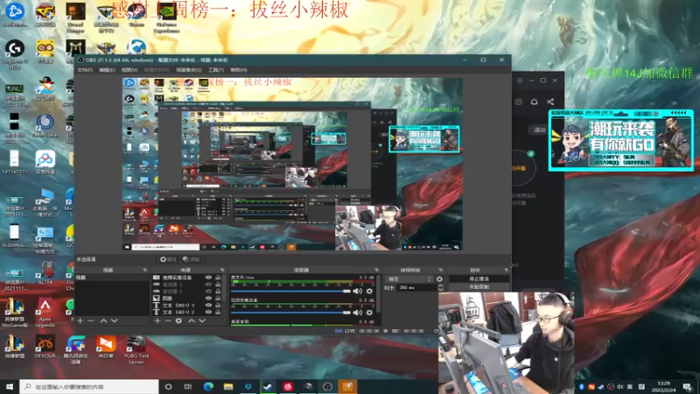Open the 场景集合(S) menu in OBS
Image resolution: width=700 pixels, height=394 pixels.
point(189,70)
